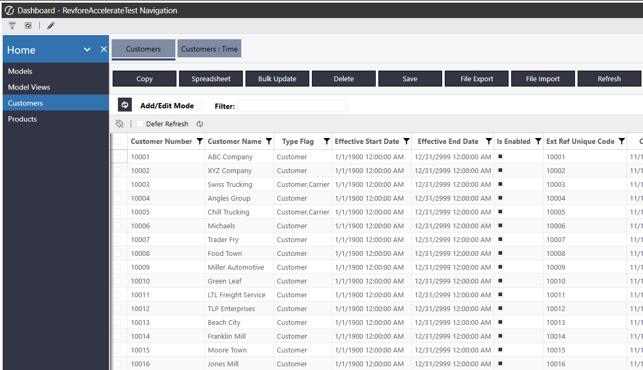Check the row checkbox for customer 10003
This screenshot has width=643, height=370.
coord(117,185)
